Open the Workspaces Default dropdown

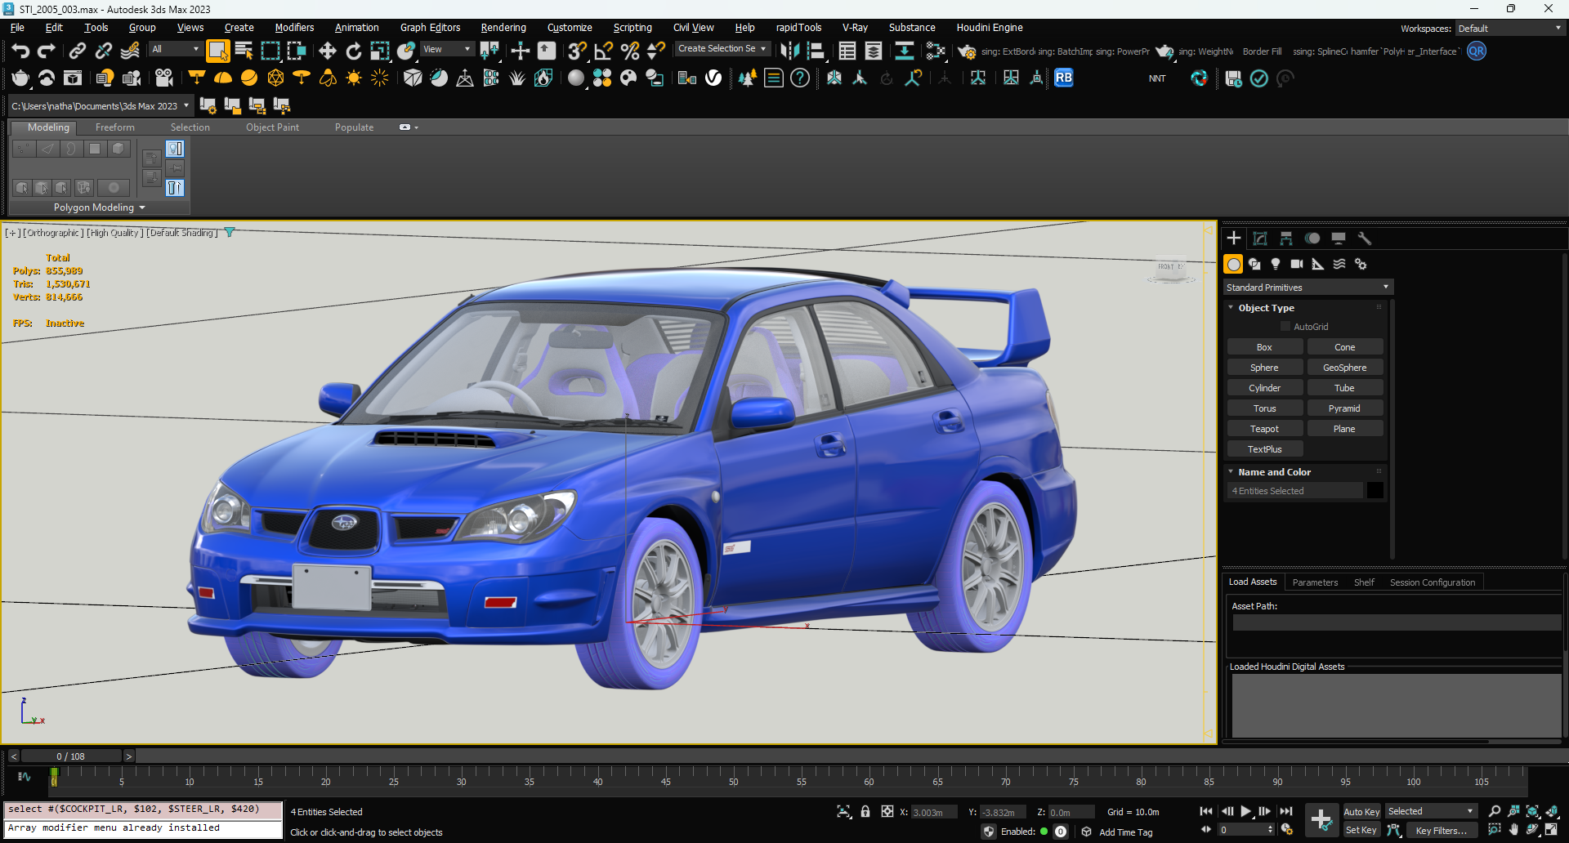click(1509, 29)
